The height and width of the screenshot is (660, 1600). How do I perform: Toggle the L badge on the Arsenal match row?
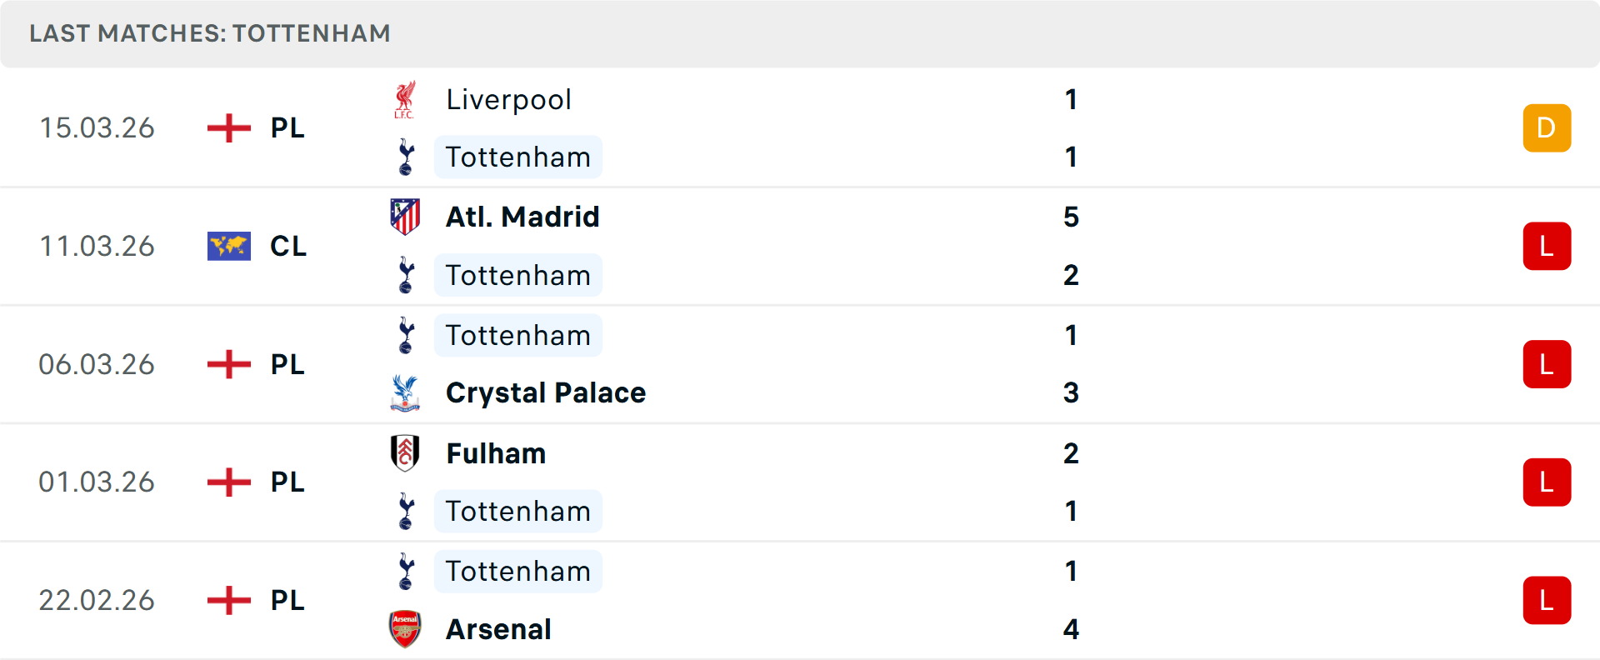1547,600
